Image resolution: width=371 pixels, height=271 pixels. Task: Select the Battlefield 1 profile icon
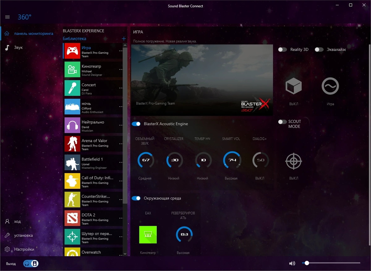click(72, 163)
